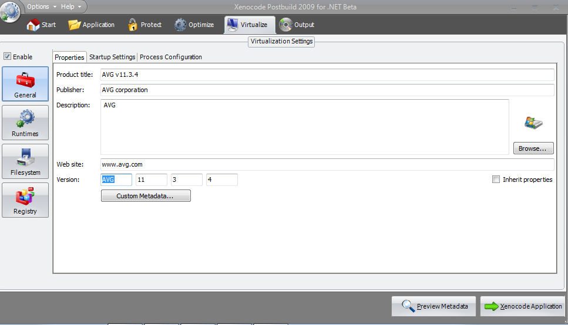
Task: Click the Virtualization Settings heading label
Action: pos(281,41)
